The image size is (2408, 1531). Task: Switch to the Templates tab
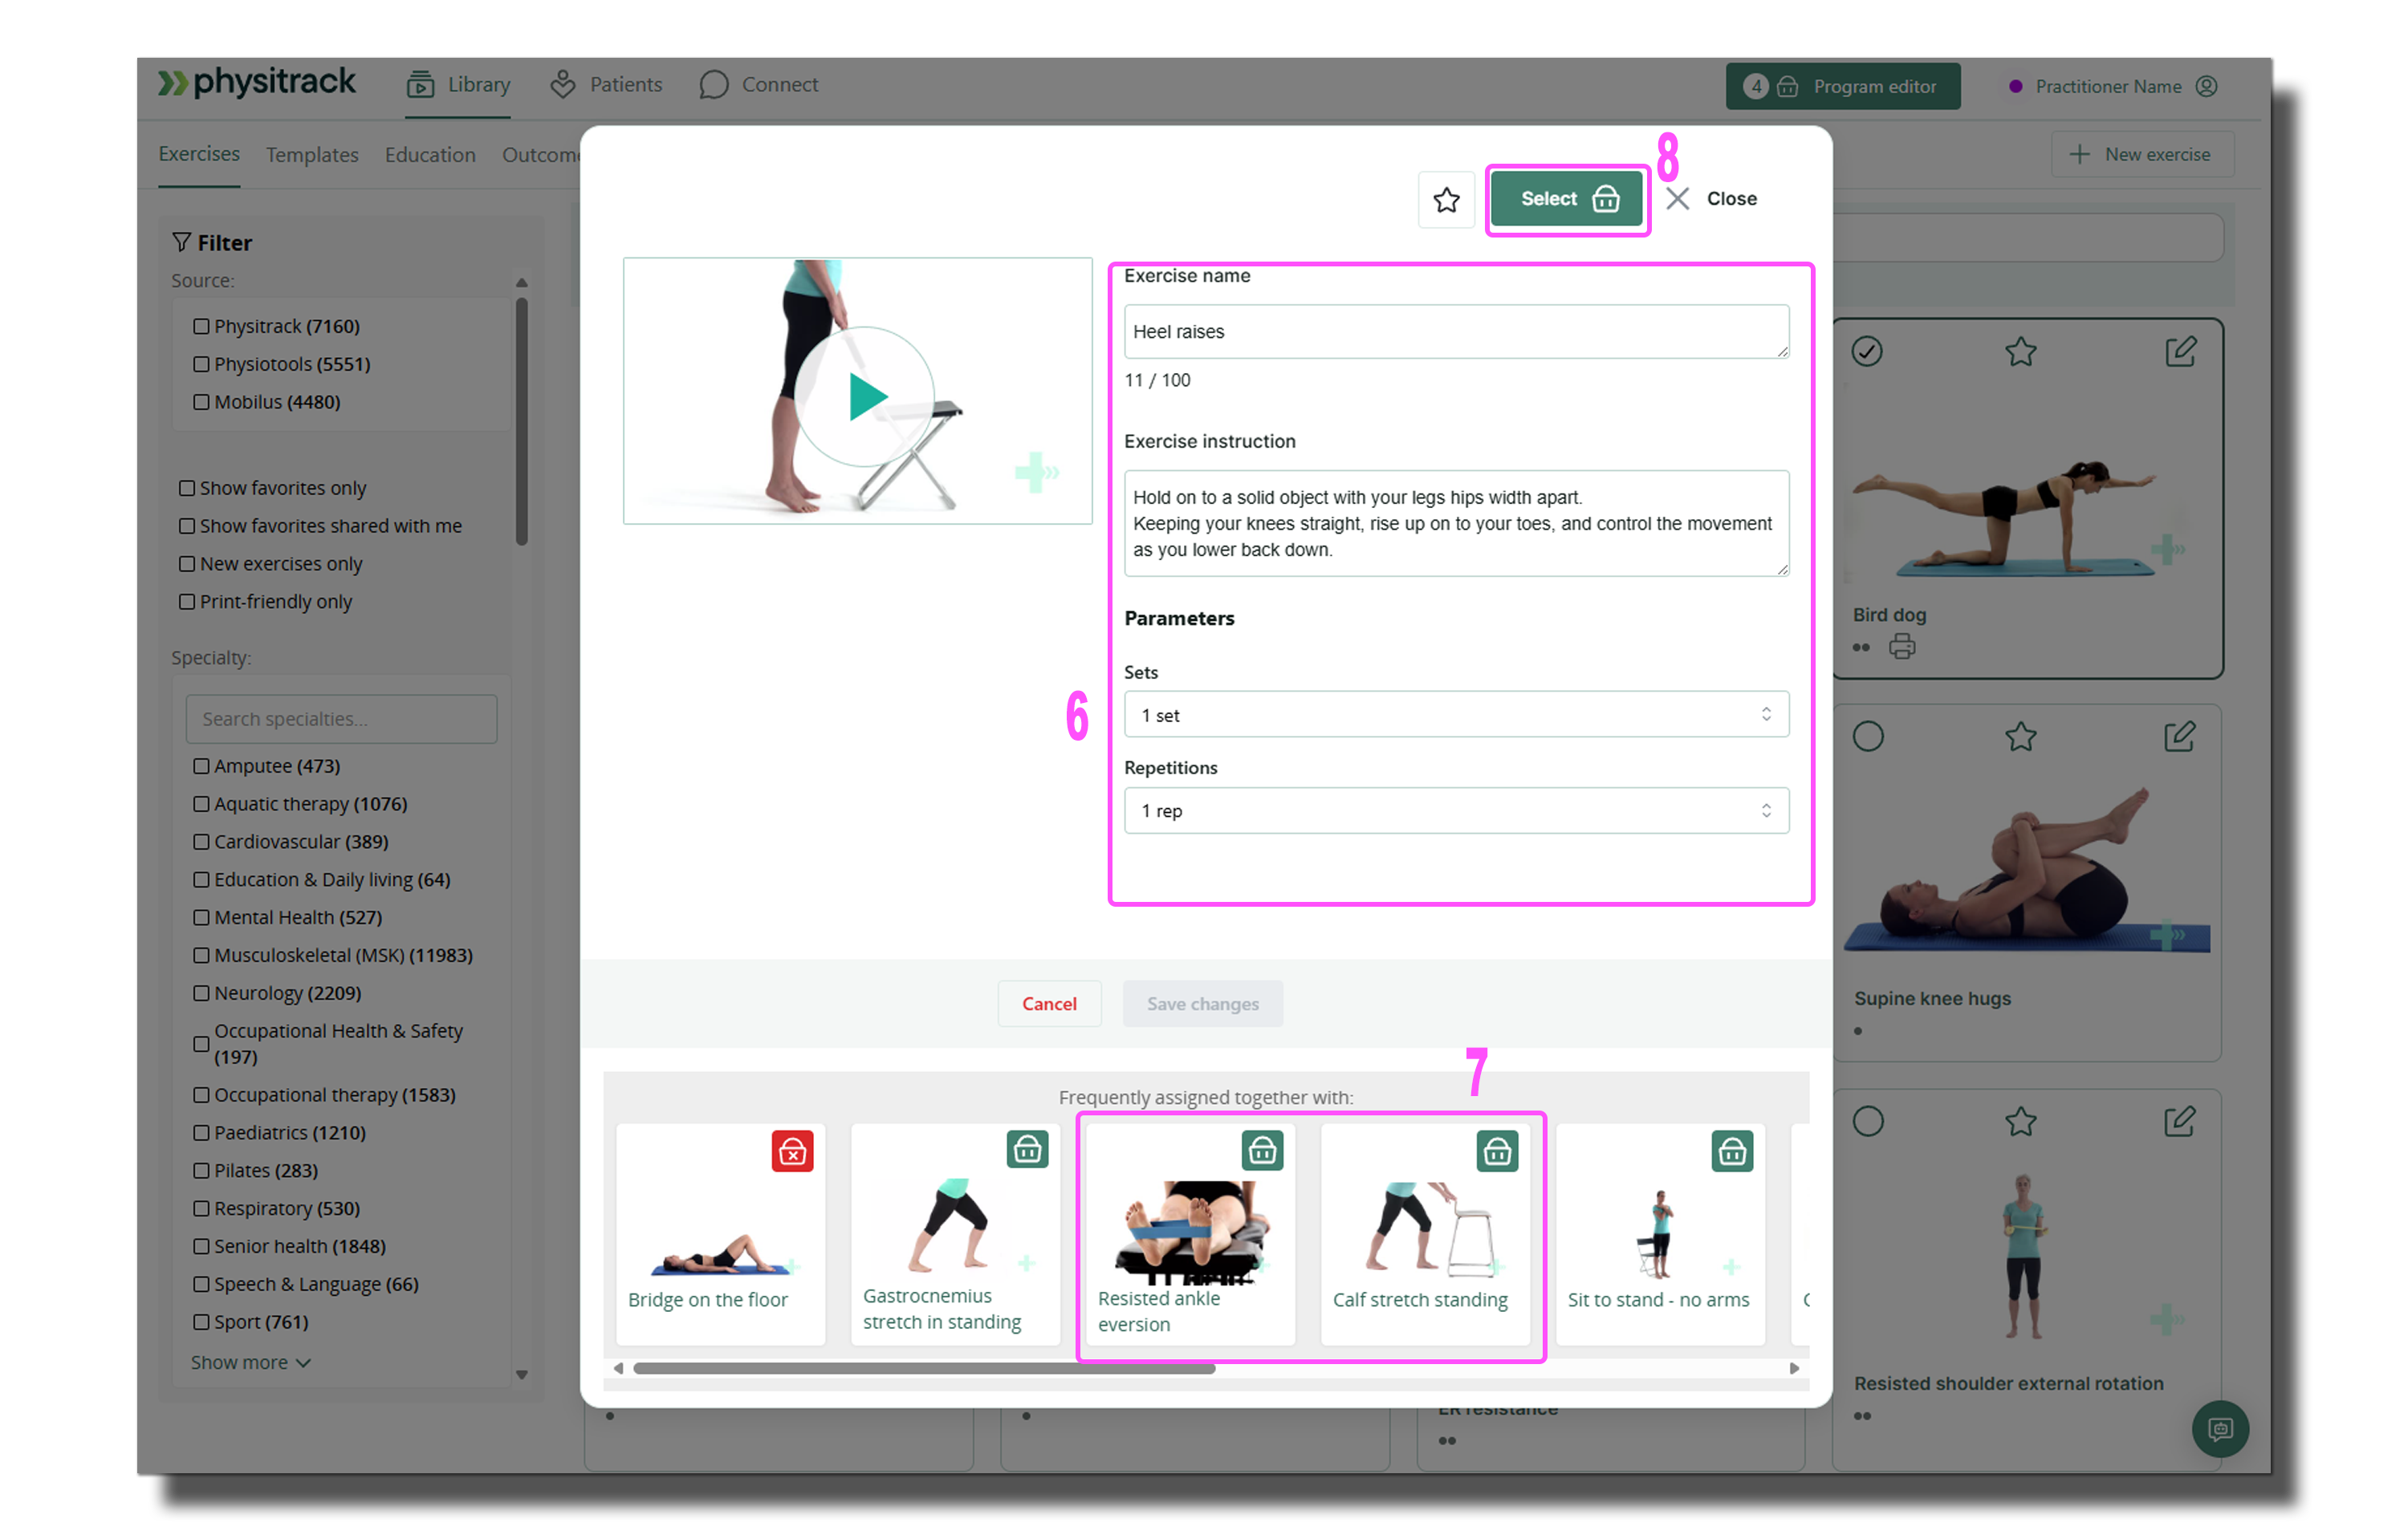pos(312,155)
